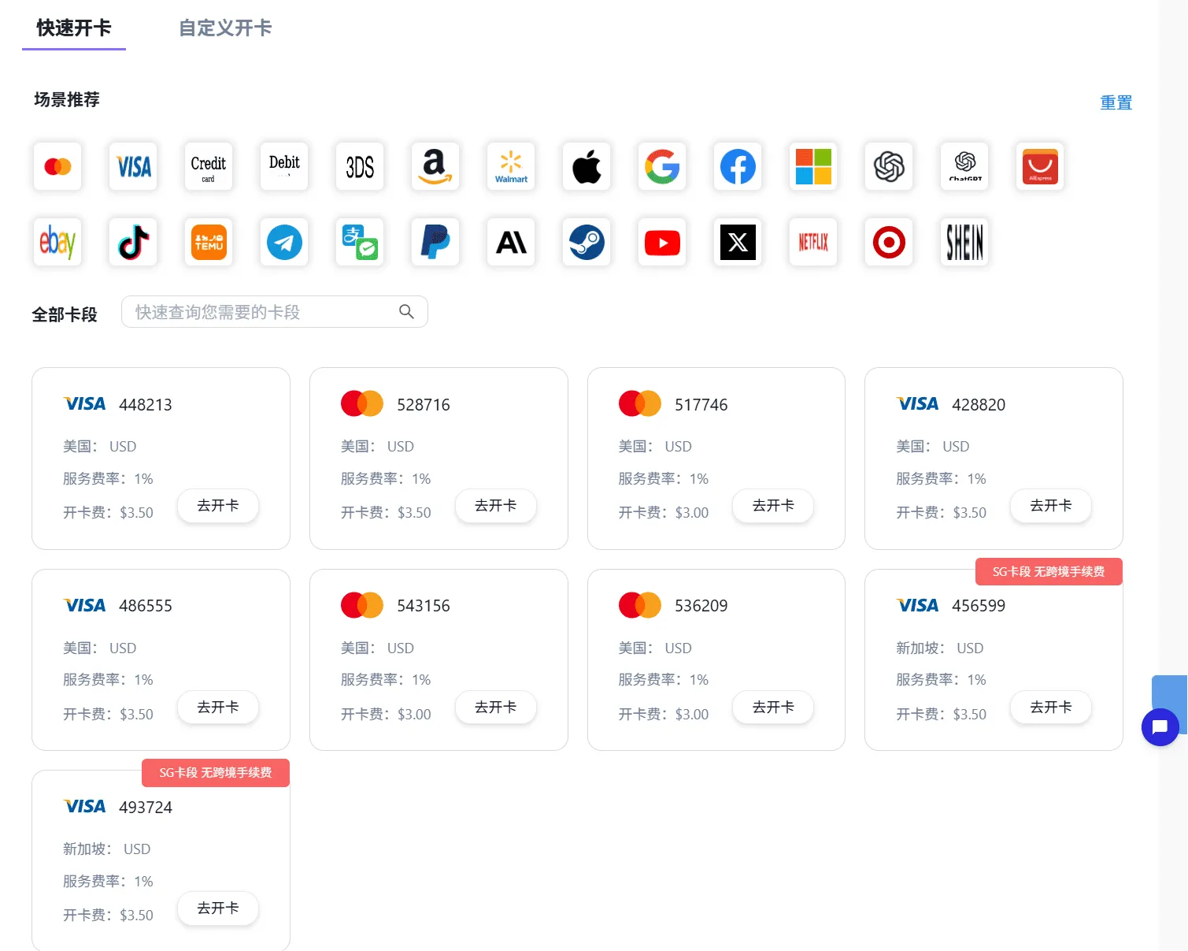This screenshot has height=951, width=1188.
Task: Click the card number 493724
Action: click(146, 808)
